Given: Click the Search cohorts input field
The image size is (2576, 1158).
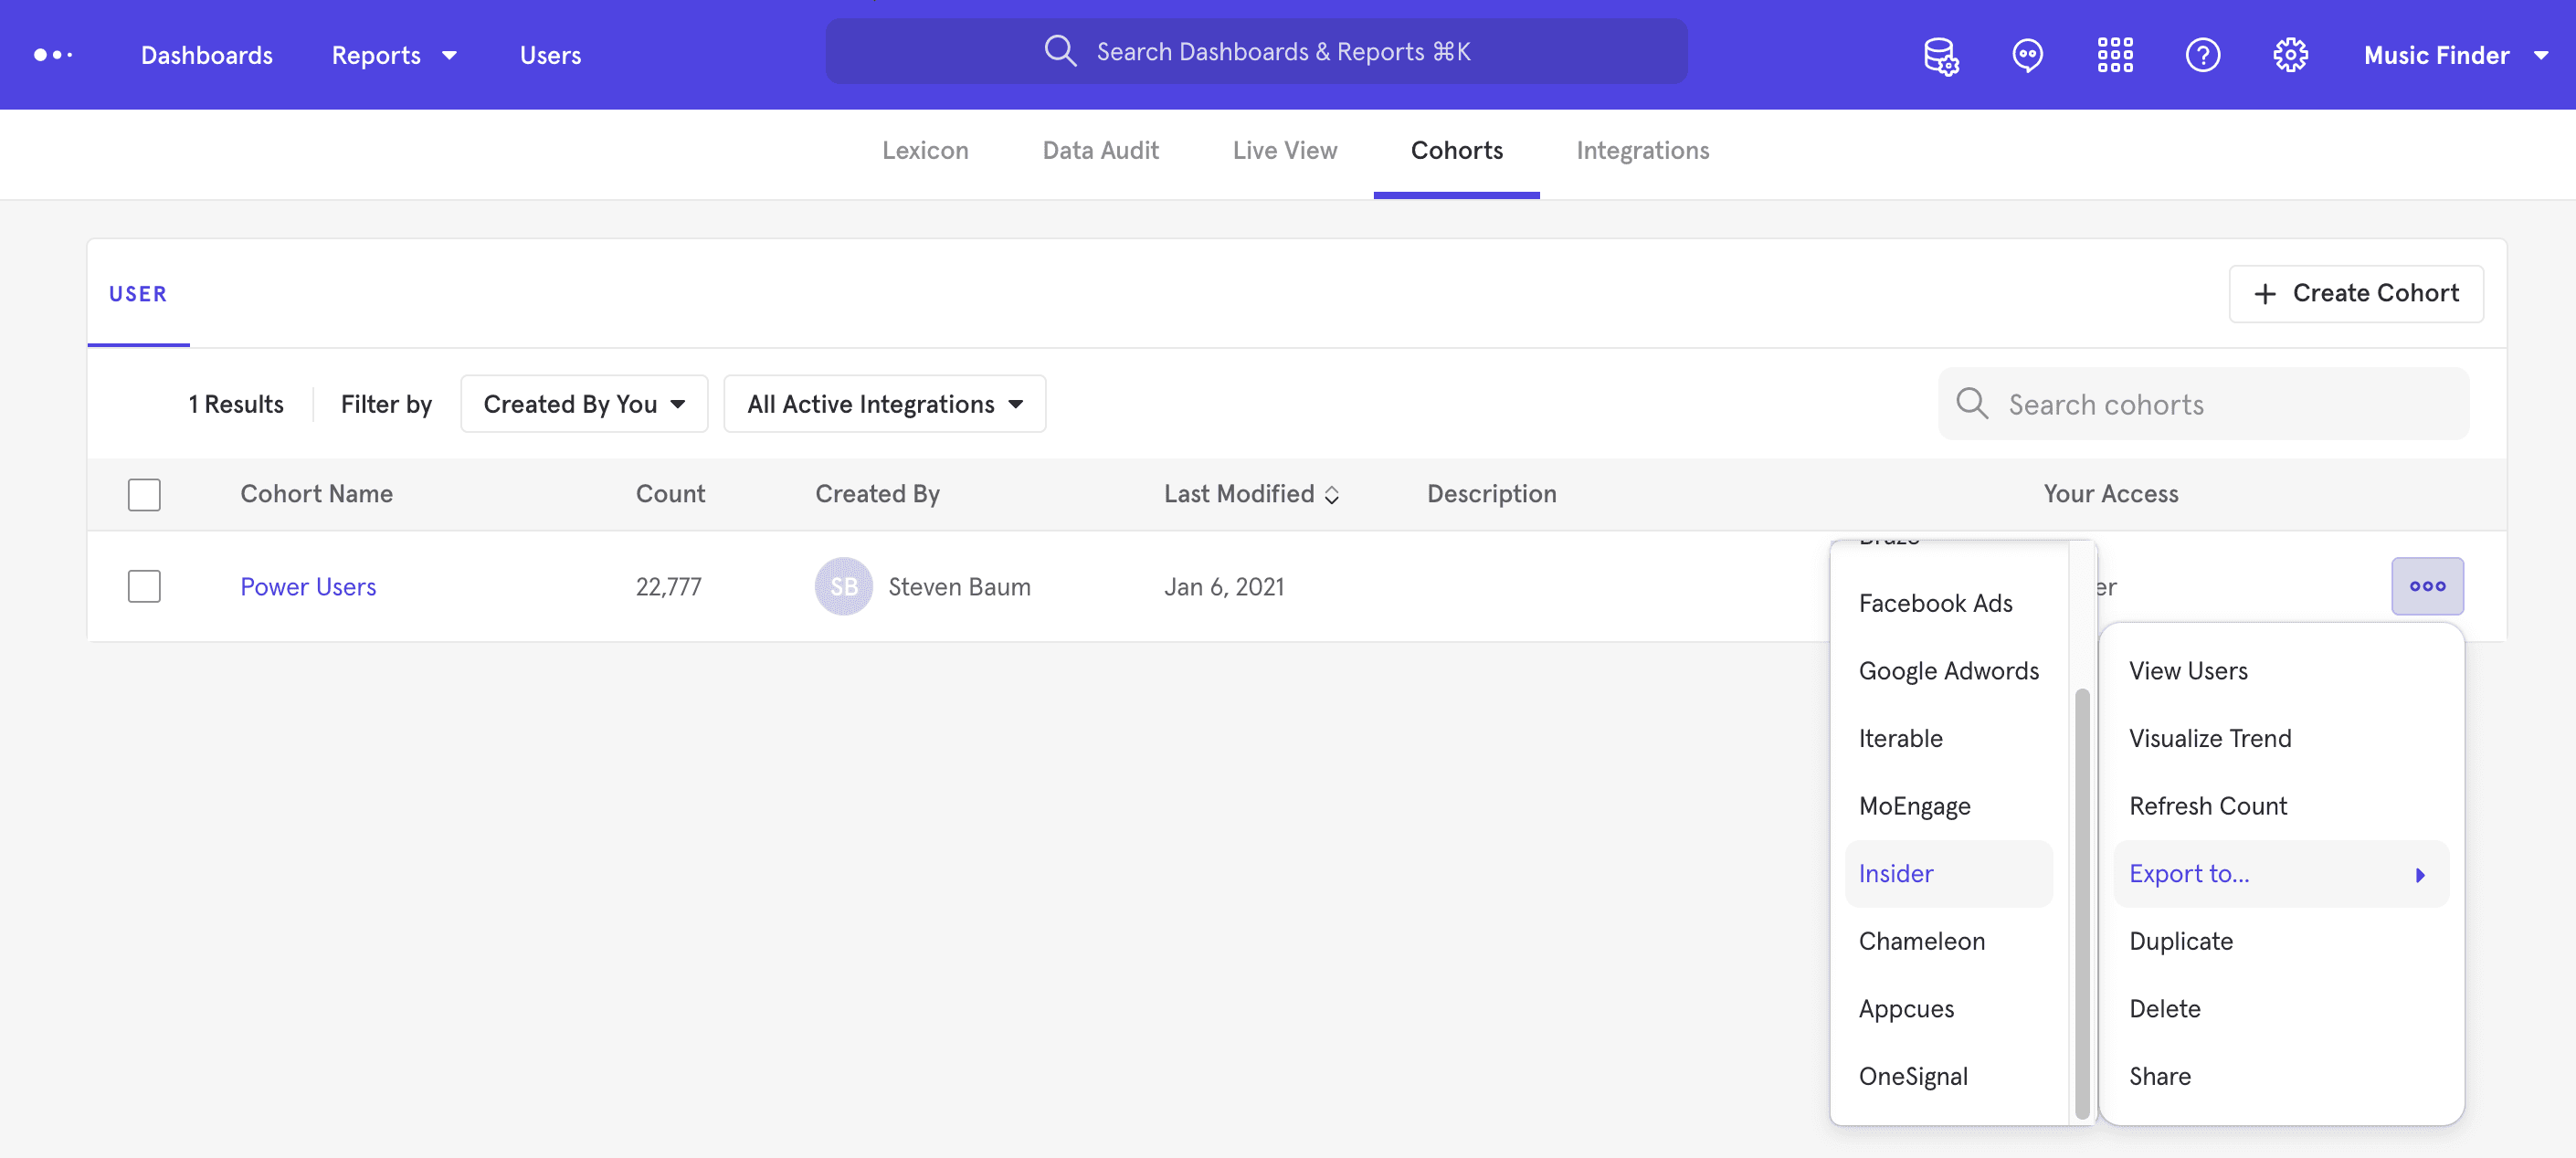Looking at the screenshot, I should click(2220, 404).
